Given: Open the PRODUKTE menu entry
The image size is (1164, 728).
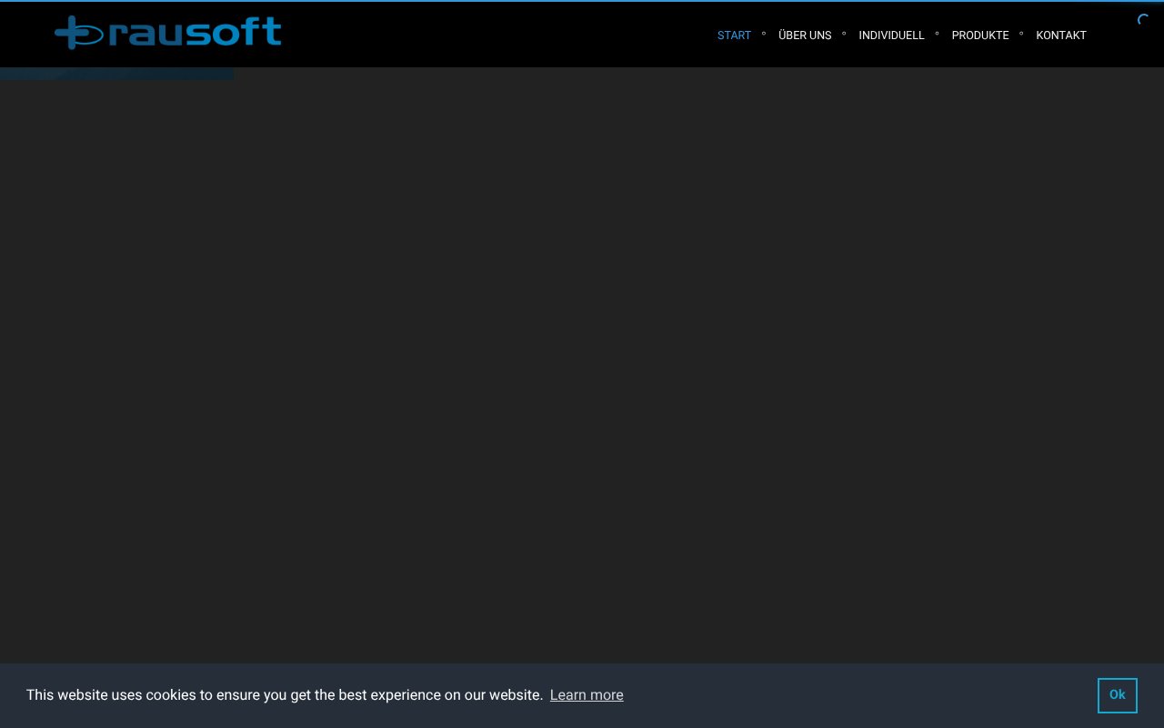Looking at the screenshot, I should point(979,35).
